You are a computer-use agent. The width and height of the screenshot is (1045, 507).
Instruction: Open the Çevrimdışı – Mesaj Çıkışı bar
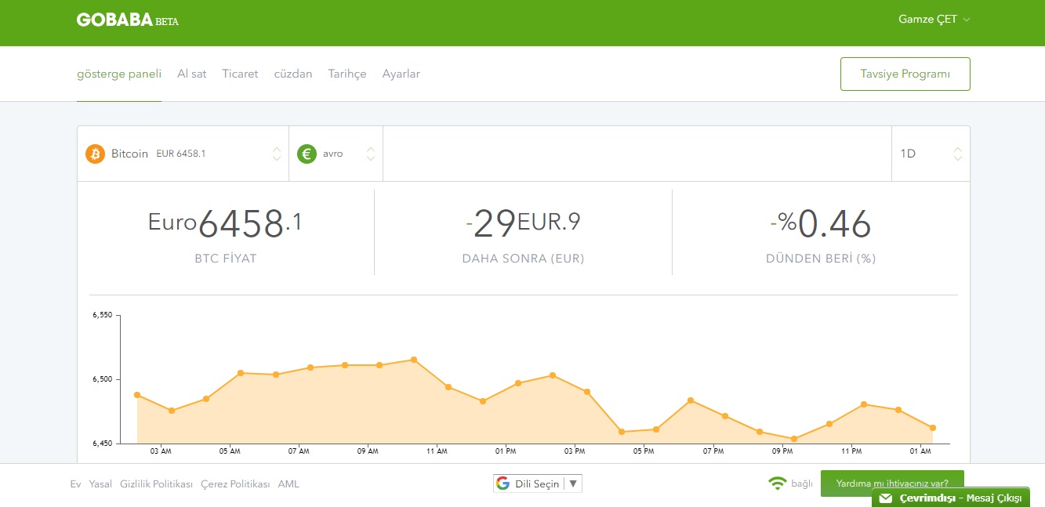coord(951,498)
